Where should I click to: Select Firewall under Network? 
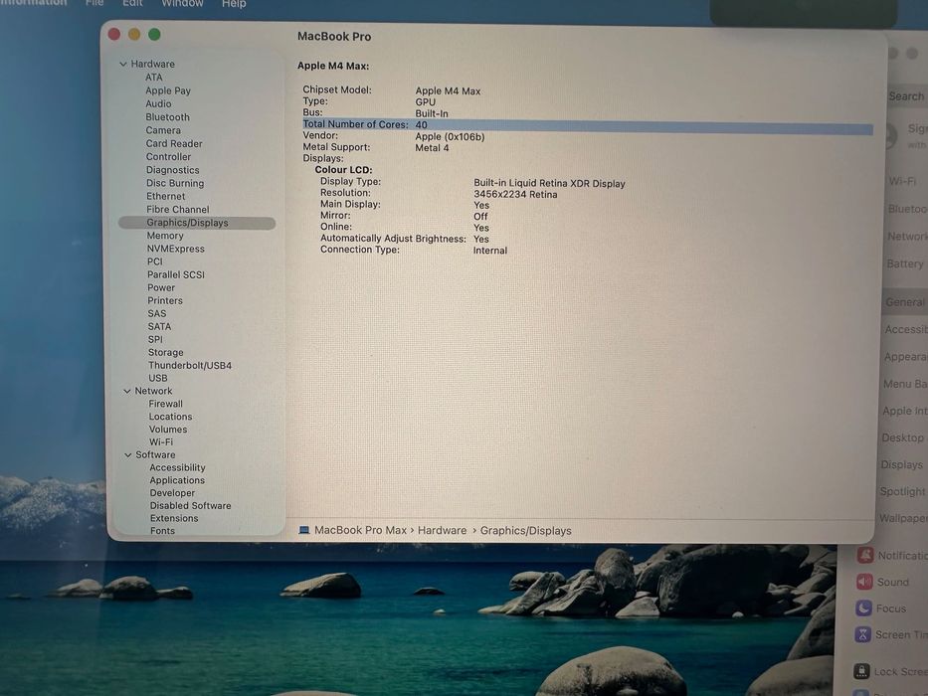click(166, 404)
